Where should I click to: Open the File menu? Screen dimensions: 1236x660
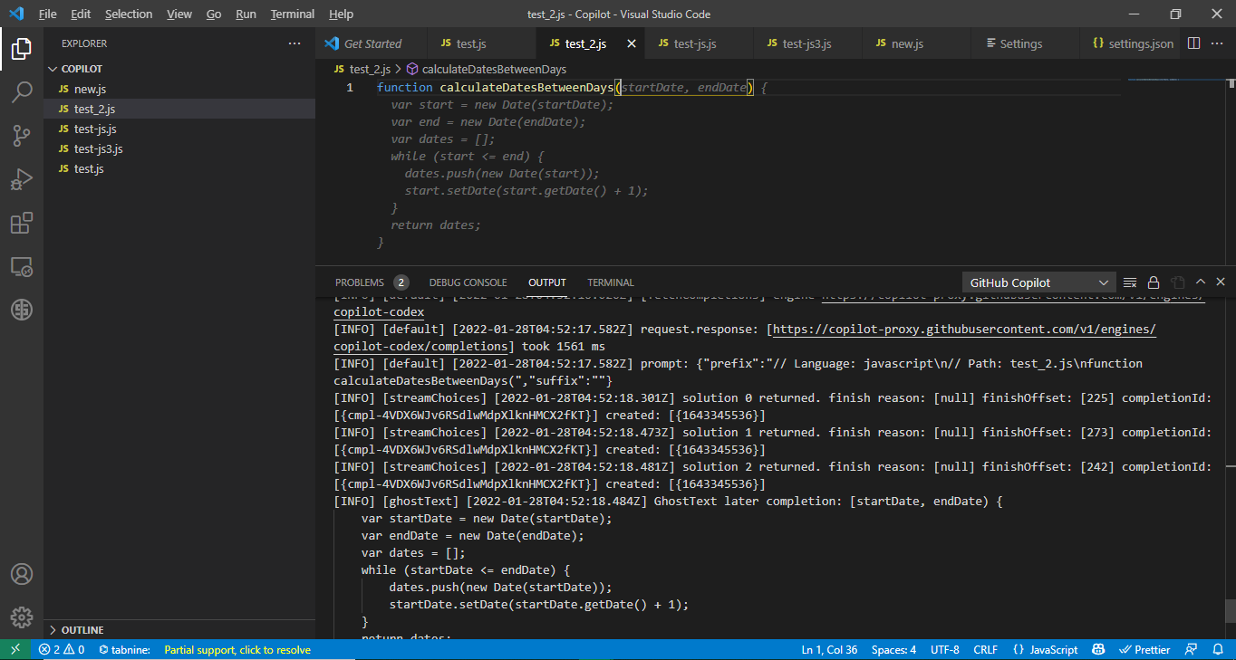[48, 14]
